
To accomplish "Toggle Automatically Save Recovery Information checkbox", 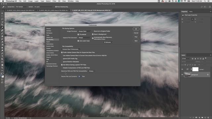I will click(93, 38).
